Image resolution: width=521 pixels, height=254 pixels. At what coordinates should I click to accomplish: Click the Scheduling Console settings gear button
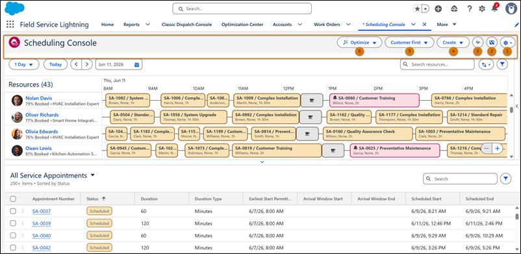click(x=508, y=43)
